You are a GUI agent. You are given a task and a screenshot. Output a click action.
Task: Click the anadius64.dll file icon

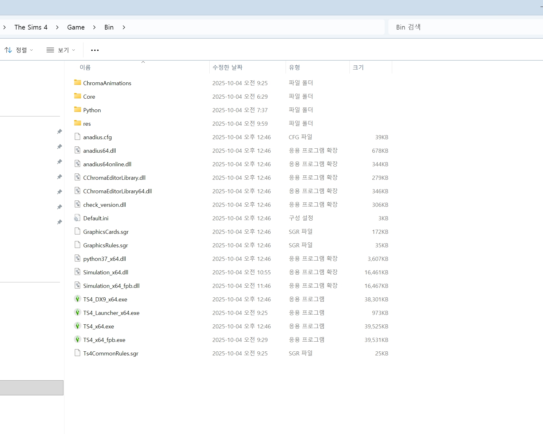point(77,150)
